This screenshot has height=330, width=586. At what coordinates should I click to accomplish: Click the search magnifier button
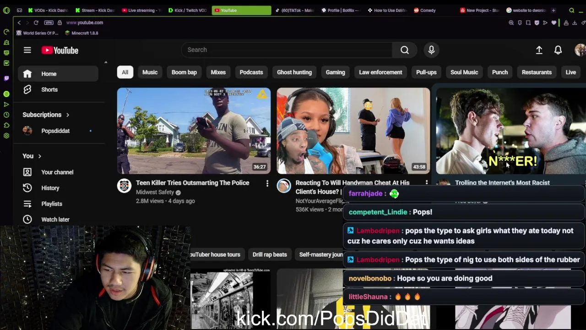pos(405,50)
